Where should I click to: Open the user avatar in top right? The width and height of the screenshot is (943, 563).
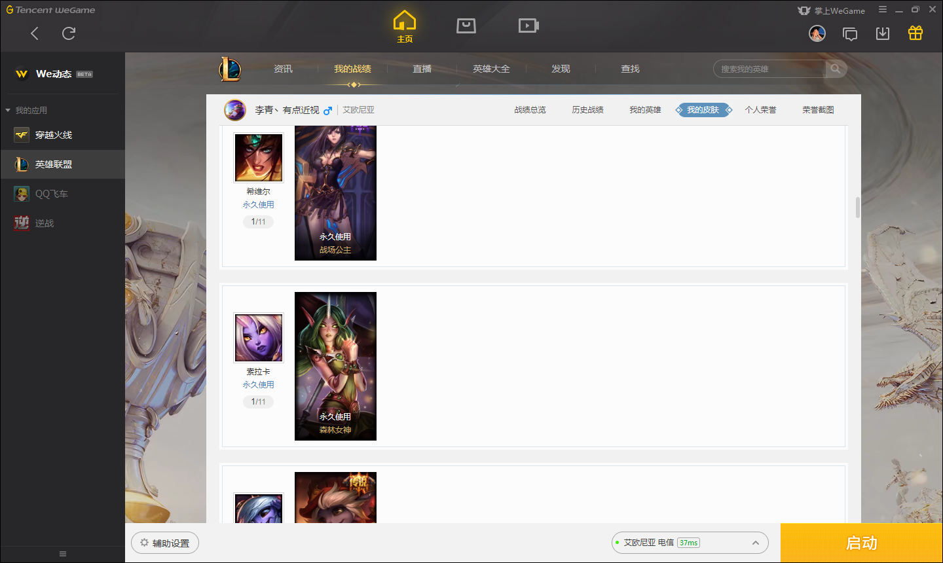pos(817,33)
